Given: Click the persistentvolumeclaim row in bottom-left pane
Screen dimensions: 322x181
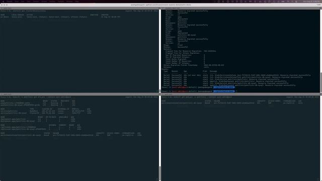Looking at the screenshot, I should click(x=71, y=135).
